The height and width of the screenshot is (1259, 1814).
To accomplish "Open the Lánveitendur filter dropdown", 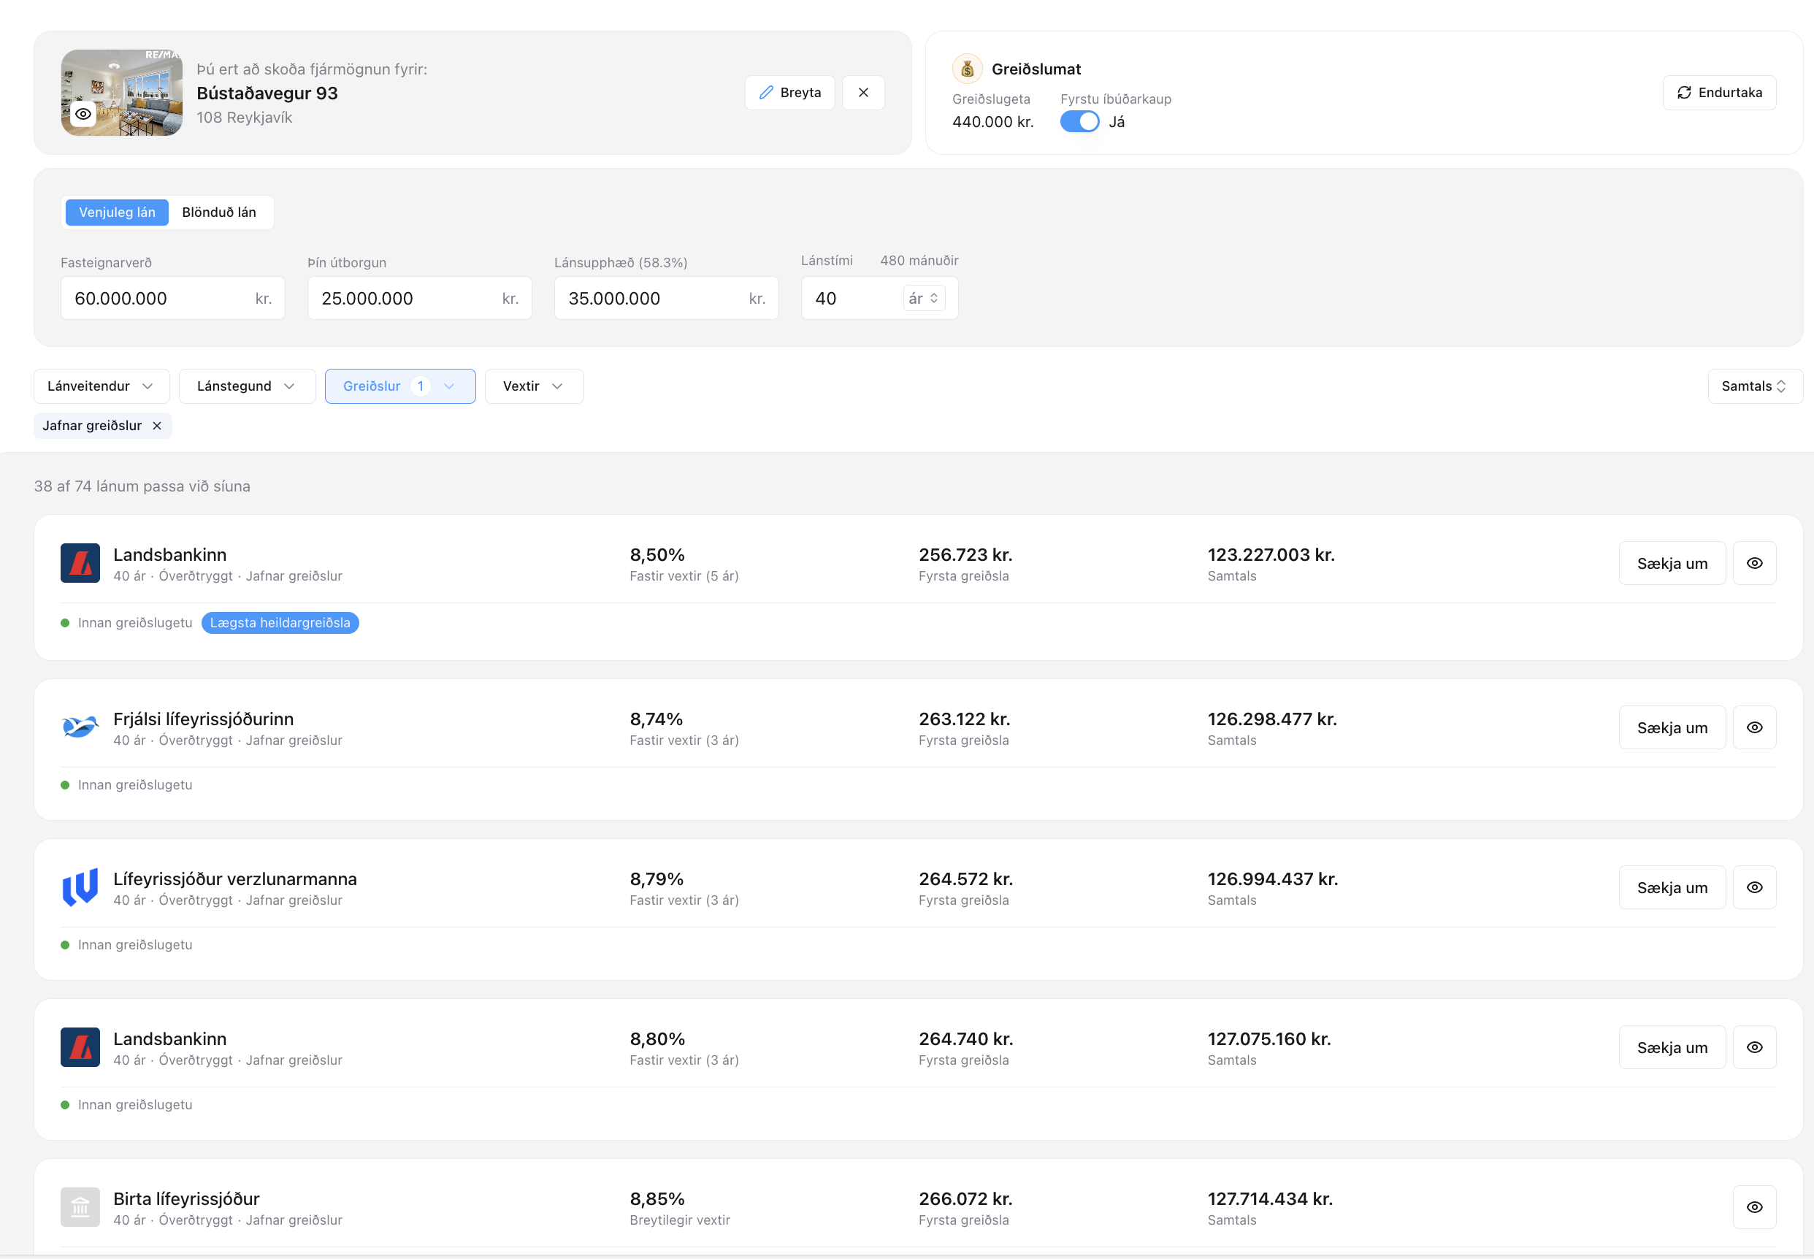I will [102, 386].
